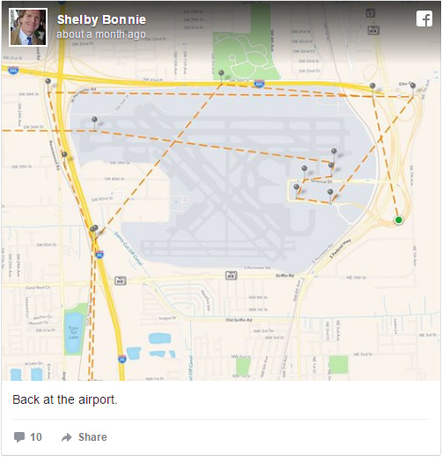Open Shelby Bonnie's profile name link
Image resolution: width=442 pixels, height=462 pixels.
pyautogui.click(x=101, y=19)
